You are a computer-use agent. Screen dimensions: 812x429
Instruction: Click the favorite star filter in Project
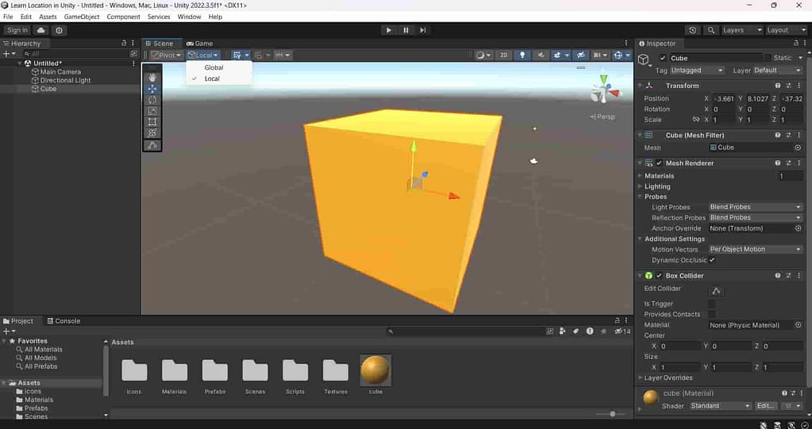pos(603,331)
